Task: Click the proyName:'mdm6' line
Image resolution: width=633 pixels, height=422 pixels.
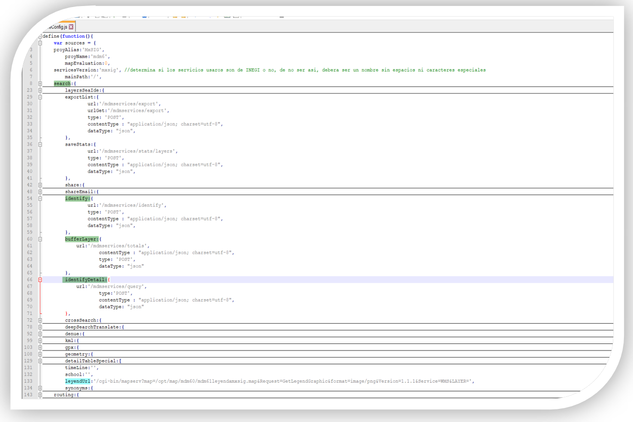Action: coord(87,56)
